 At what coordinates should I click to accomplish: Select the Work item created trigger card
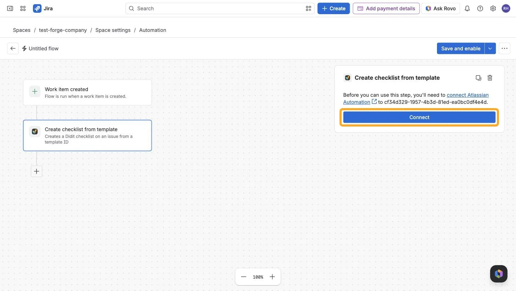pos(87,93)
